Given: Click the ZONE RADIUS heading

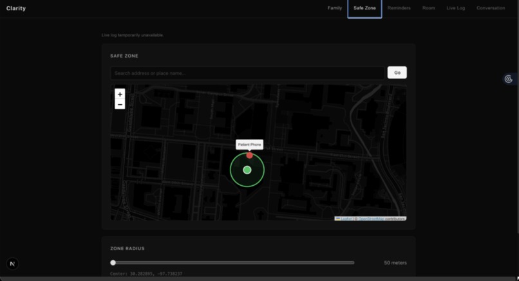Looking at the screenshot, I should click(127, 248).
